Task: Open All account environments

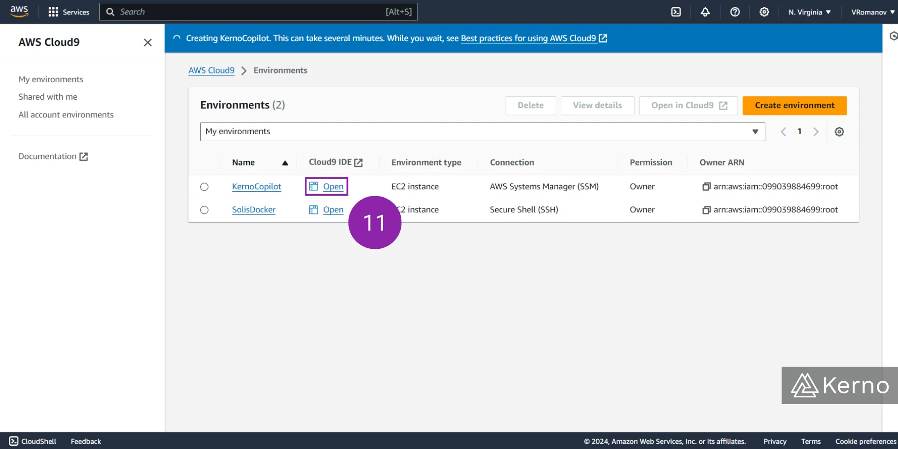Action: (66, 115)
